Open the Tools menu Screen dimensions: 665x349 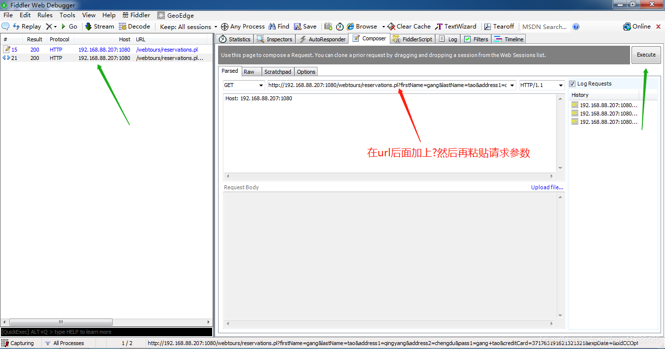[67, 15]
